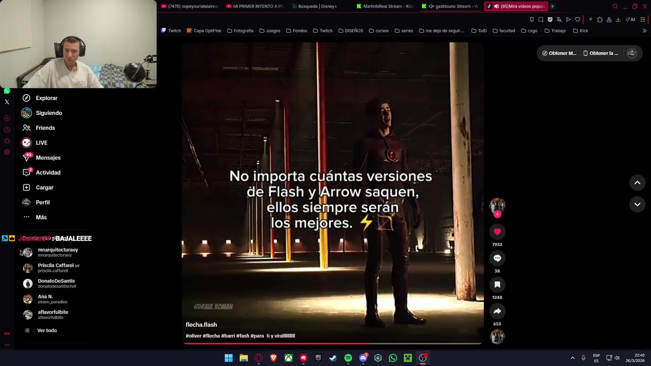Open Discord from the taskbar

tap(363, 358)
